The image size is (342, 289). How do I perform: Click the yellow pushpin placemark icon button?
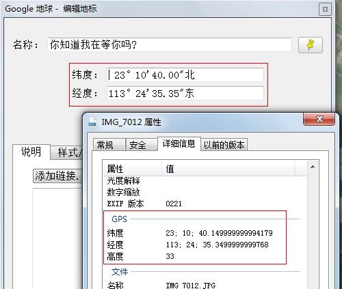pos(311,45)
